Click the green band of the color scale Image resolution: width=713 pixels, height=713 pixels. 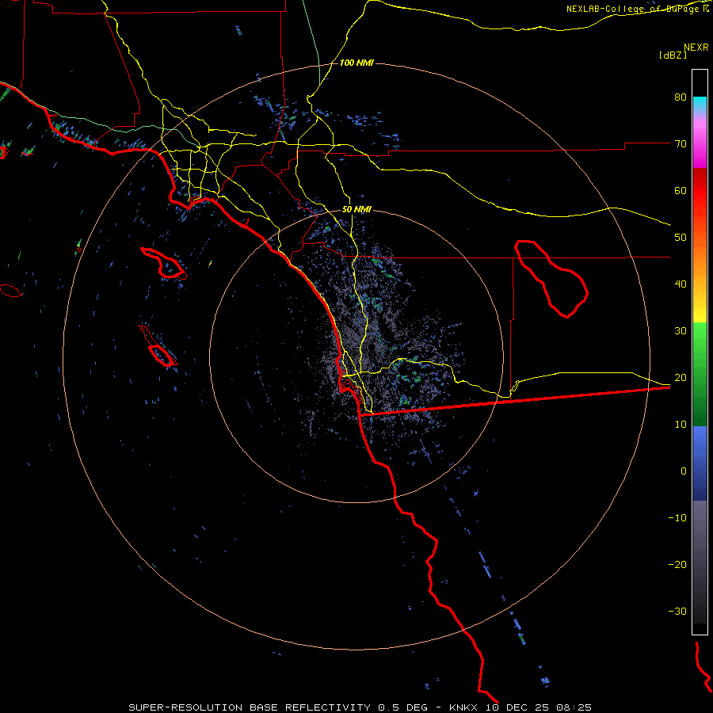click(x=700, y=374)
